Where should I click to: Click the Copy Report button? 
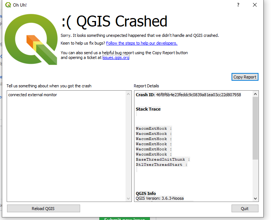(x=245, y=77)
